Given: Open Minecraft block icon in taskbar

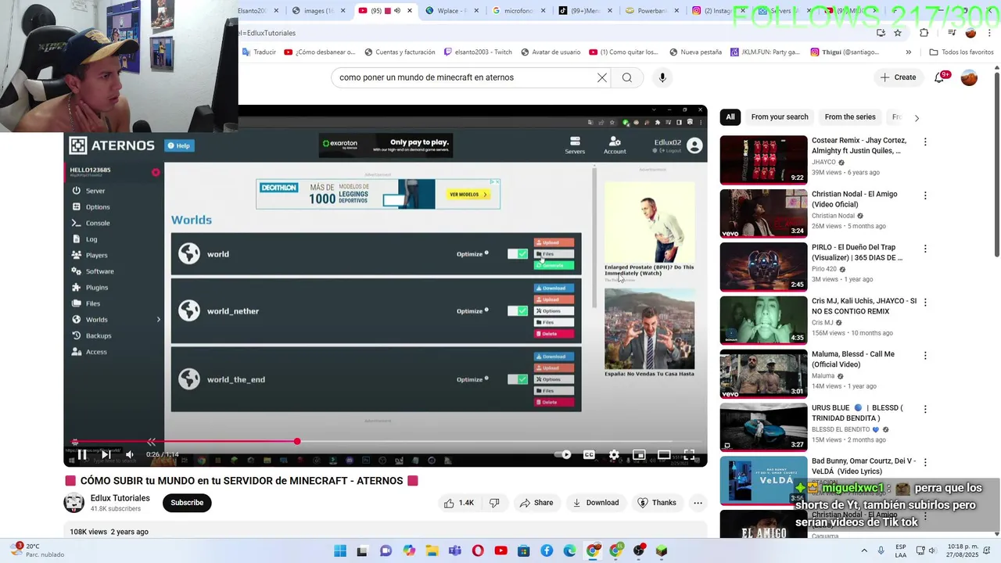Looking at the screenshot, I should (x=662, y=550).
